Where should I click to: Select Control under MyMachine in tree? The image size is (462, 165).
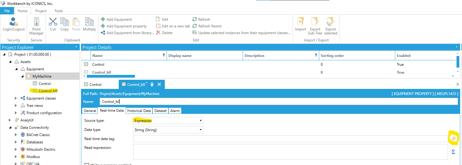point(44,84)
